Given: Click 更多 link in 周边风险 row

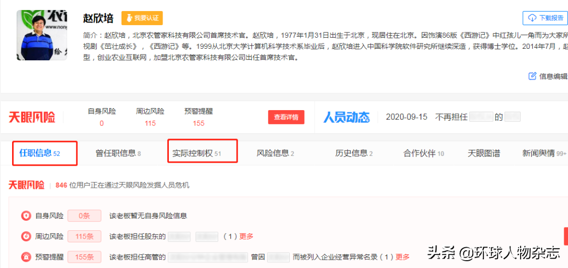Looking at the screenshot, I should tap(246, 237).
